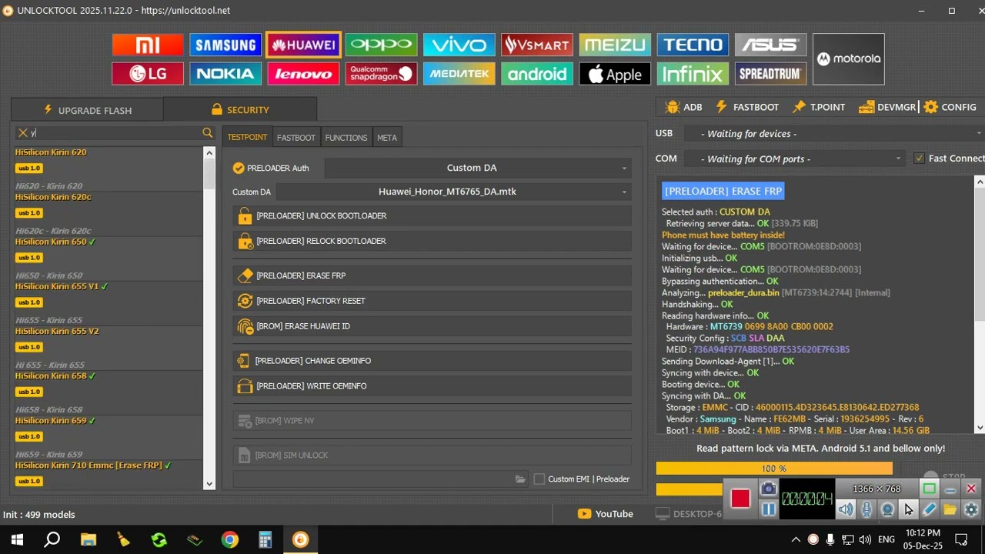Open the PRELOADER Auth Custom DA dropdown
The height and width of the screenshot is (554, 985).
tap(478, 168)
